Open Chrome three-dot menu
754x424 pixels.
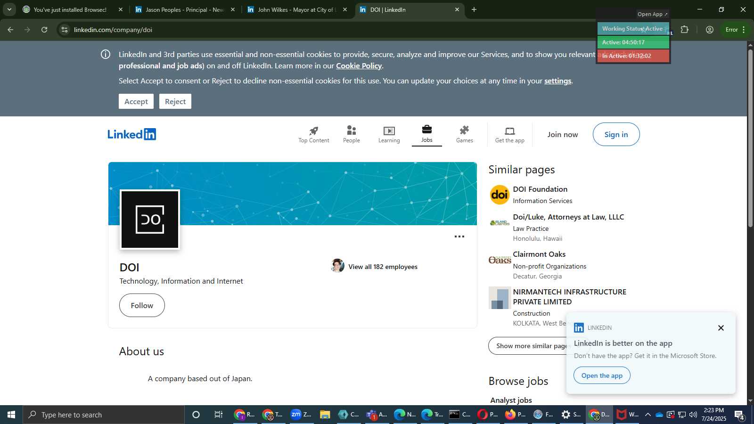coord(744,30)
